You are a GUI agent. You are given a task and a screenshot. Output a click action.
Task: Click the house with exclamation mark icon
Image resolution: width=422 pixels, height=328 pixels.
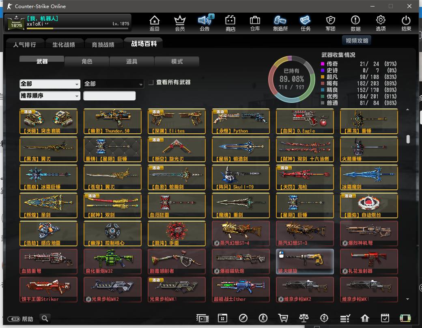[x=365, y=318]
